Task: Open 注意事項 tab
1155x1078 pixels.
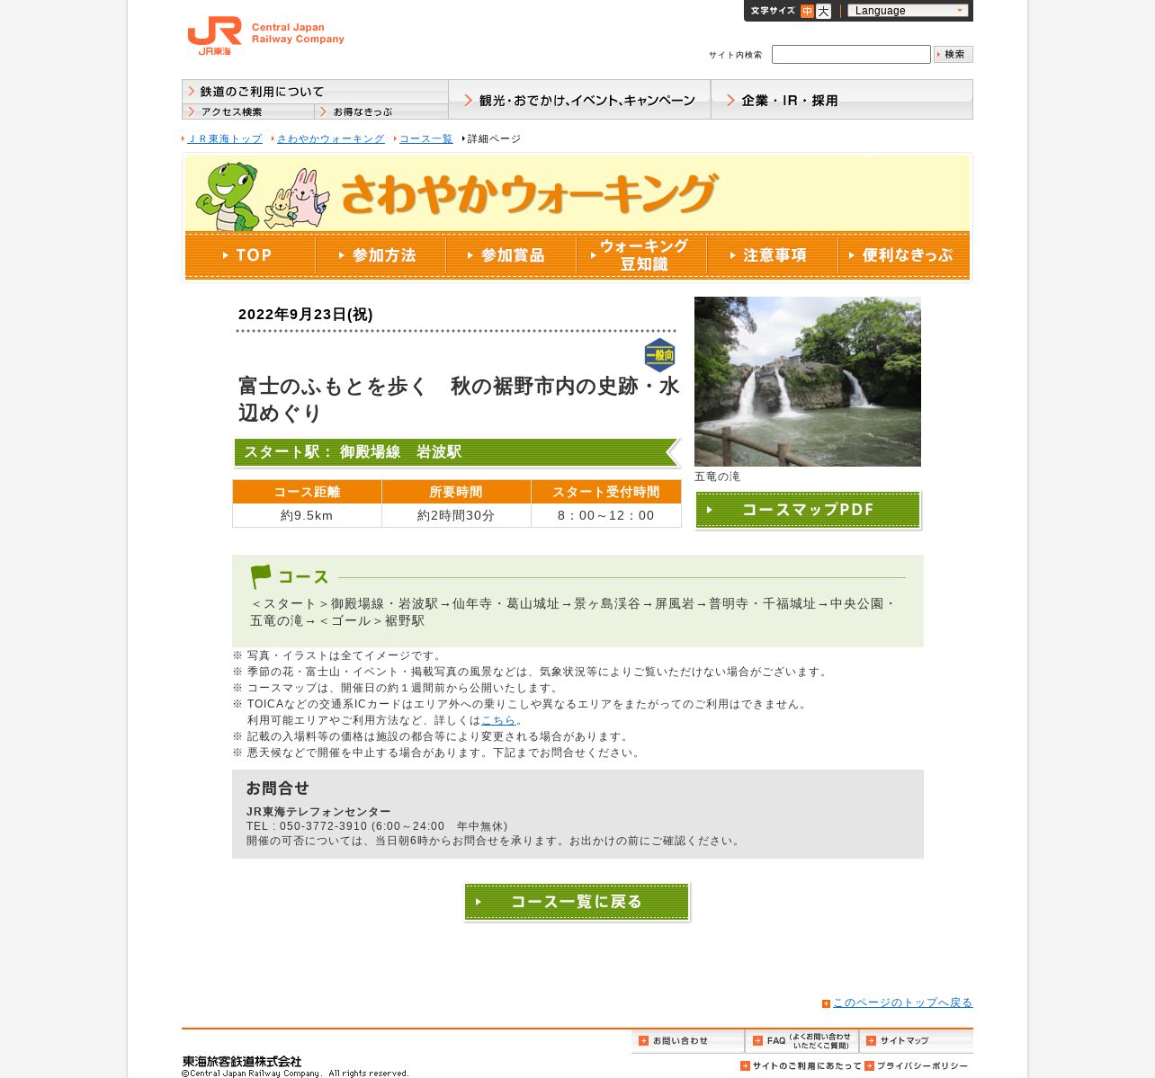Action: point(772,255)
